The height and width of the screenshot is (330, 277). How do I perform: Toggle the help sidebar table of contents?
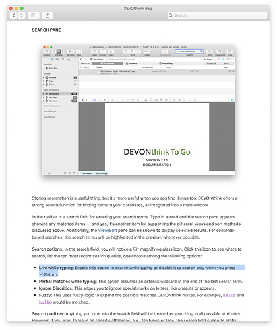tap(34, 15)
